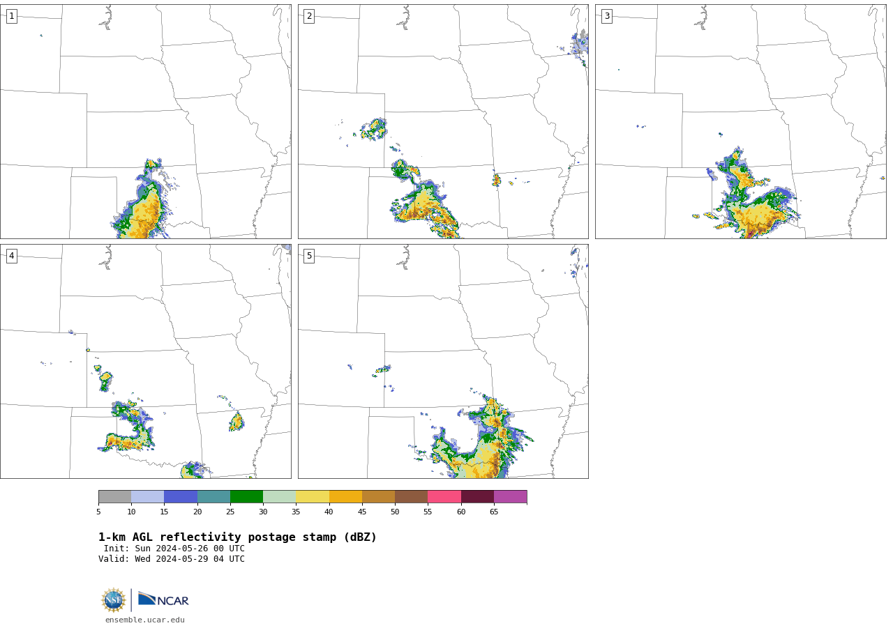Screen dimensions: 893x628
Task: Click the panel label number 5
Action: (309, 256)
